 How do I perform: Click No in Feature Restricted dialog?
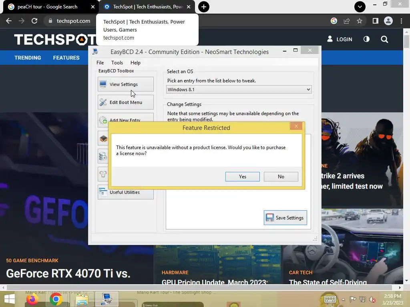[x=281, y=176]
